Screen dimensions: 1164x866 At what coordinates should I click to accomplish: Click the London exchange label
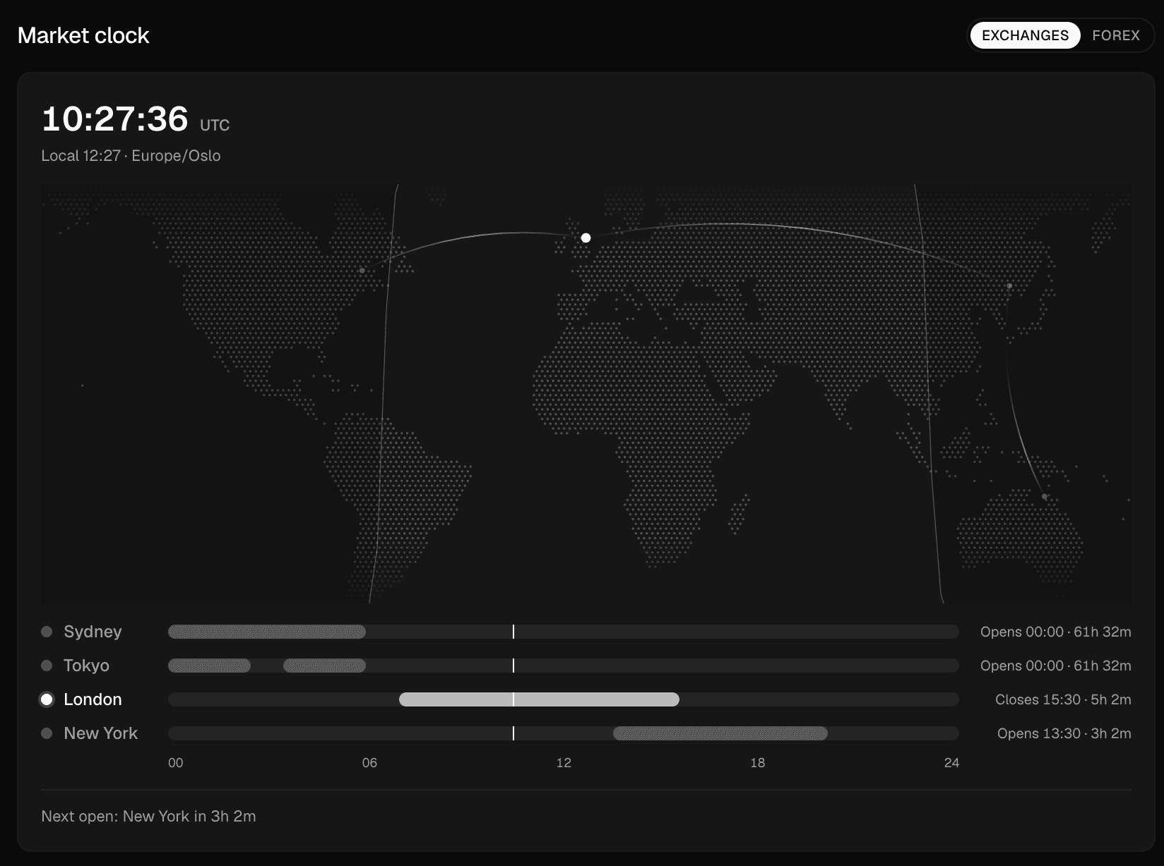(x=93, y=699)
